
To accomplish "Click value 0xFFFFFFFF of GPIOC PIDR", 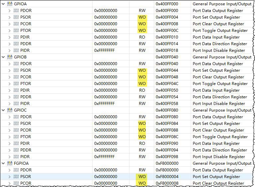I will pyautogui.click(x=105, y=157).
